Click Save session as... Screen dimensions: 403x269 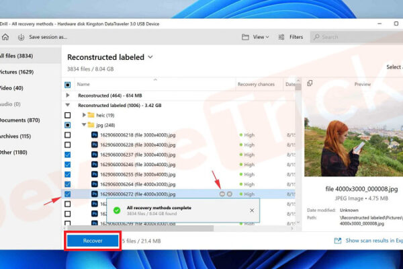(48, 37)
